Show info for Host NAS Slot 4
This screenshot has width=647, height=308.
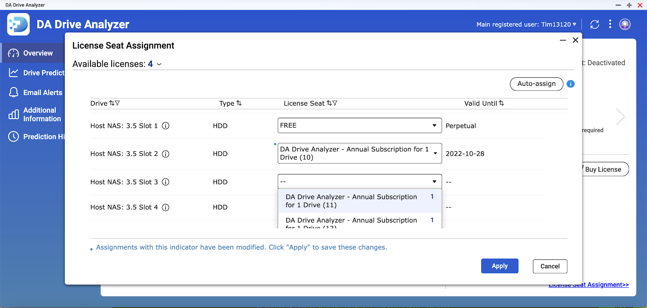[165, 207]
